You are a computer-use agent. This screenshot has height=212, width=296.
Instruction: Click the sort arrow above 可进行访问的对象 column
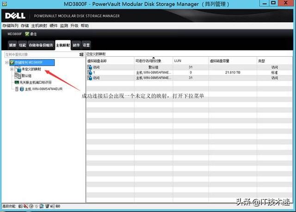click(154, 58)
